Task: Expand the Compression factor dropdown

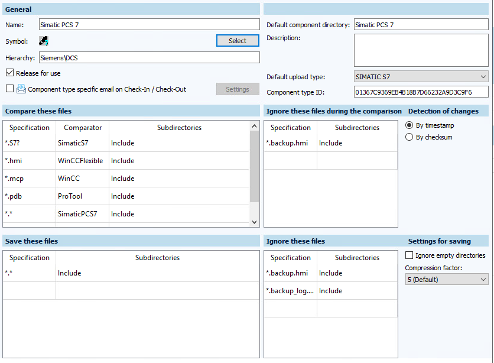Action: click(447, 280)
